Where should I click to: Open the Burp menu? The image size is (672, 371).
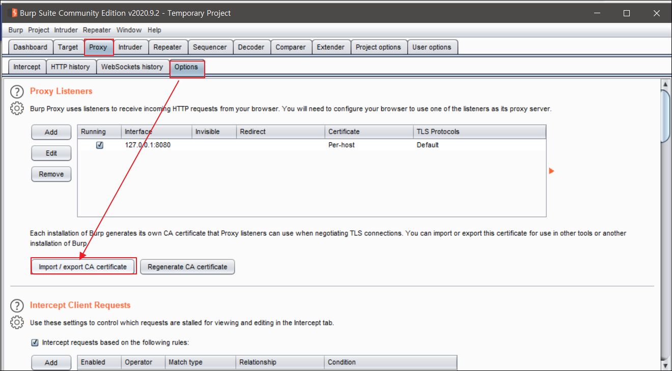click(16, 30)
